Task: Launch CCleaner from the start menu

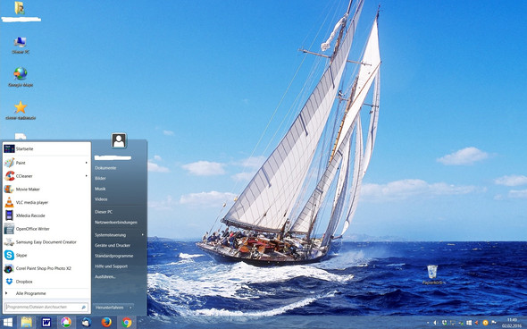Action: tap(46, 176)
